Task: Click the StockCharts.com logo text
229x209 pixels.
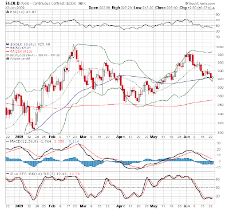Action: click(202, 3)
